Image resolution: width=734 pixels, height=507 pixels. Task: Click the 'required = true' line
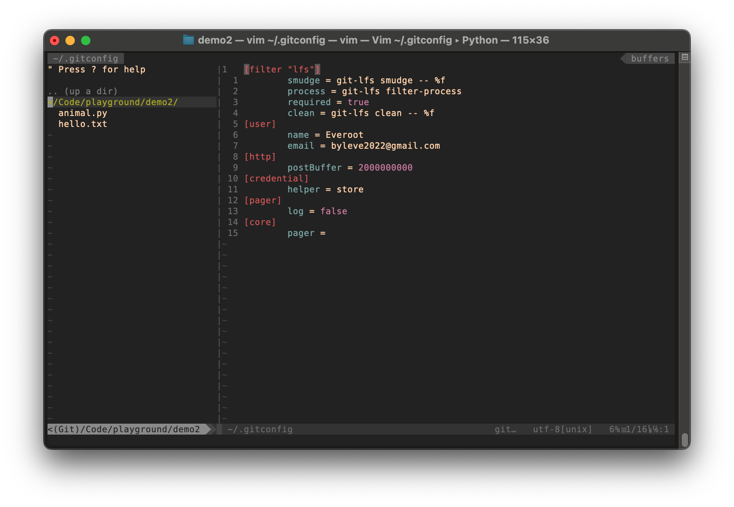328,102
